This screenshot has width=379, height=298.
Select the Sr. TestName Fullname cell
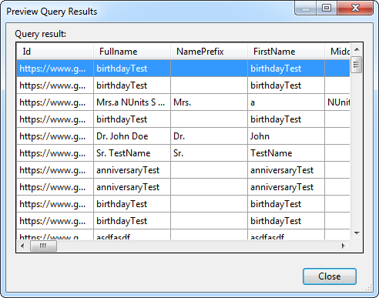132,153
